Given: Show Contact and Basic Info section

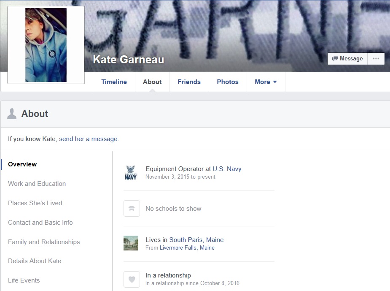Looking at the screenshot, I should click(x=40, y=223).
